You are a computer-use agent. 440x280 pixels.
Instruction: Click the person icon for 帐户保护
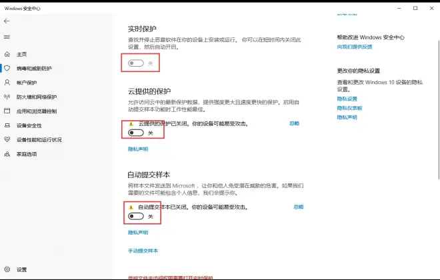coord(7,83)
